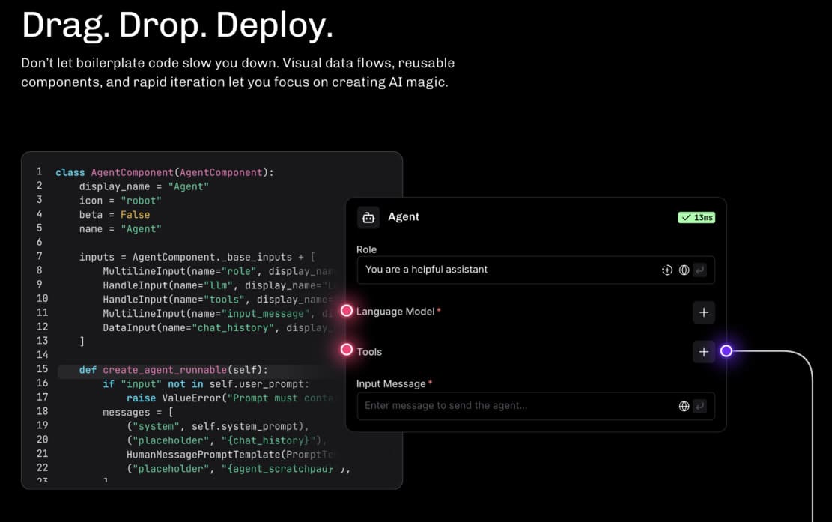Click the green 13ms status badge

click(x=696, y=217)
